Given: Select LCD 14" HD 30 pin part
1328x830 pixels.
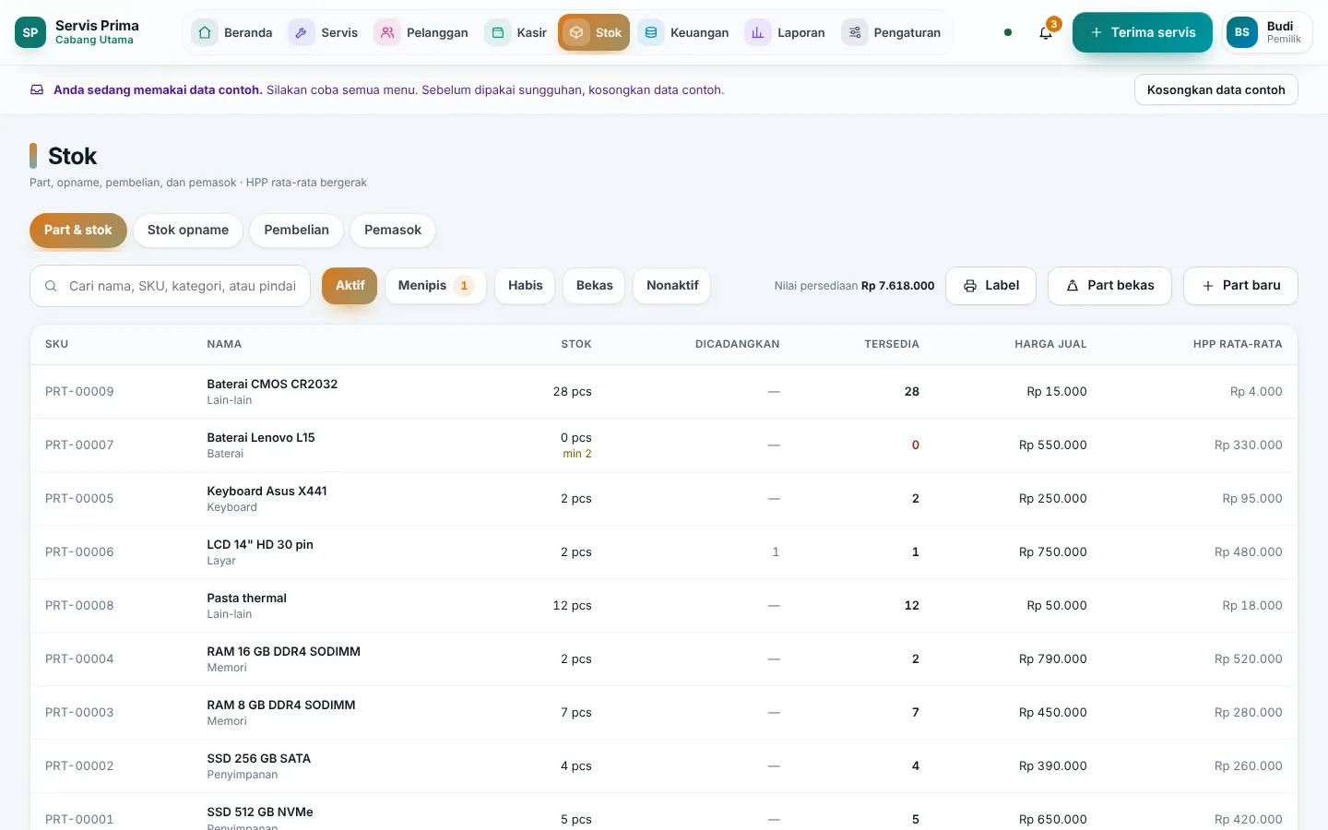Looking at the screenshot, I should point(664,552).
